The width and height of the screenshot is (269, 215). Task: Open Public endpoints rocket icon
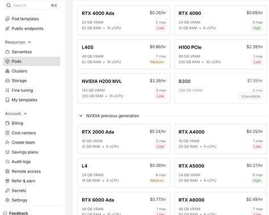pyautogui.click(x=7, y=28)
